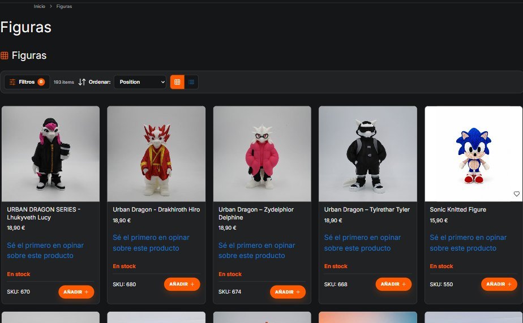Click the grid icon beside Figuras heading

point(5,55)
